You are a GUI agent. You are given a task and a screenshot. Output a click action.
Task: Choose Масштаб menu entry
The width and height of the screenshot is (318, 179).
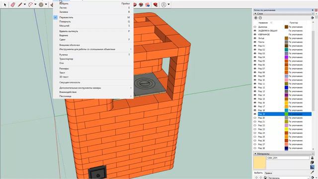click(94, 26)
